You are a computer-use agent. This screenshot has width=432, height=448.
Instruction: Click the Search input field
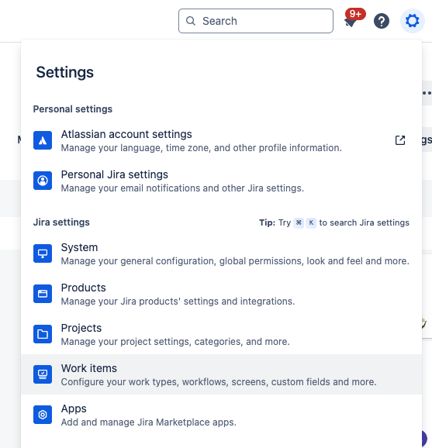(256, 21)
